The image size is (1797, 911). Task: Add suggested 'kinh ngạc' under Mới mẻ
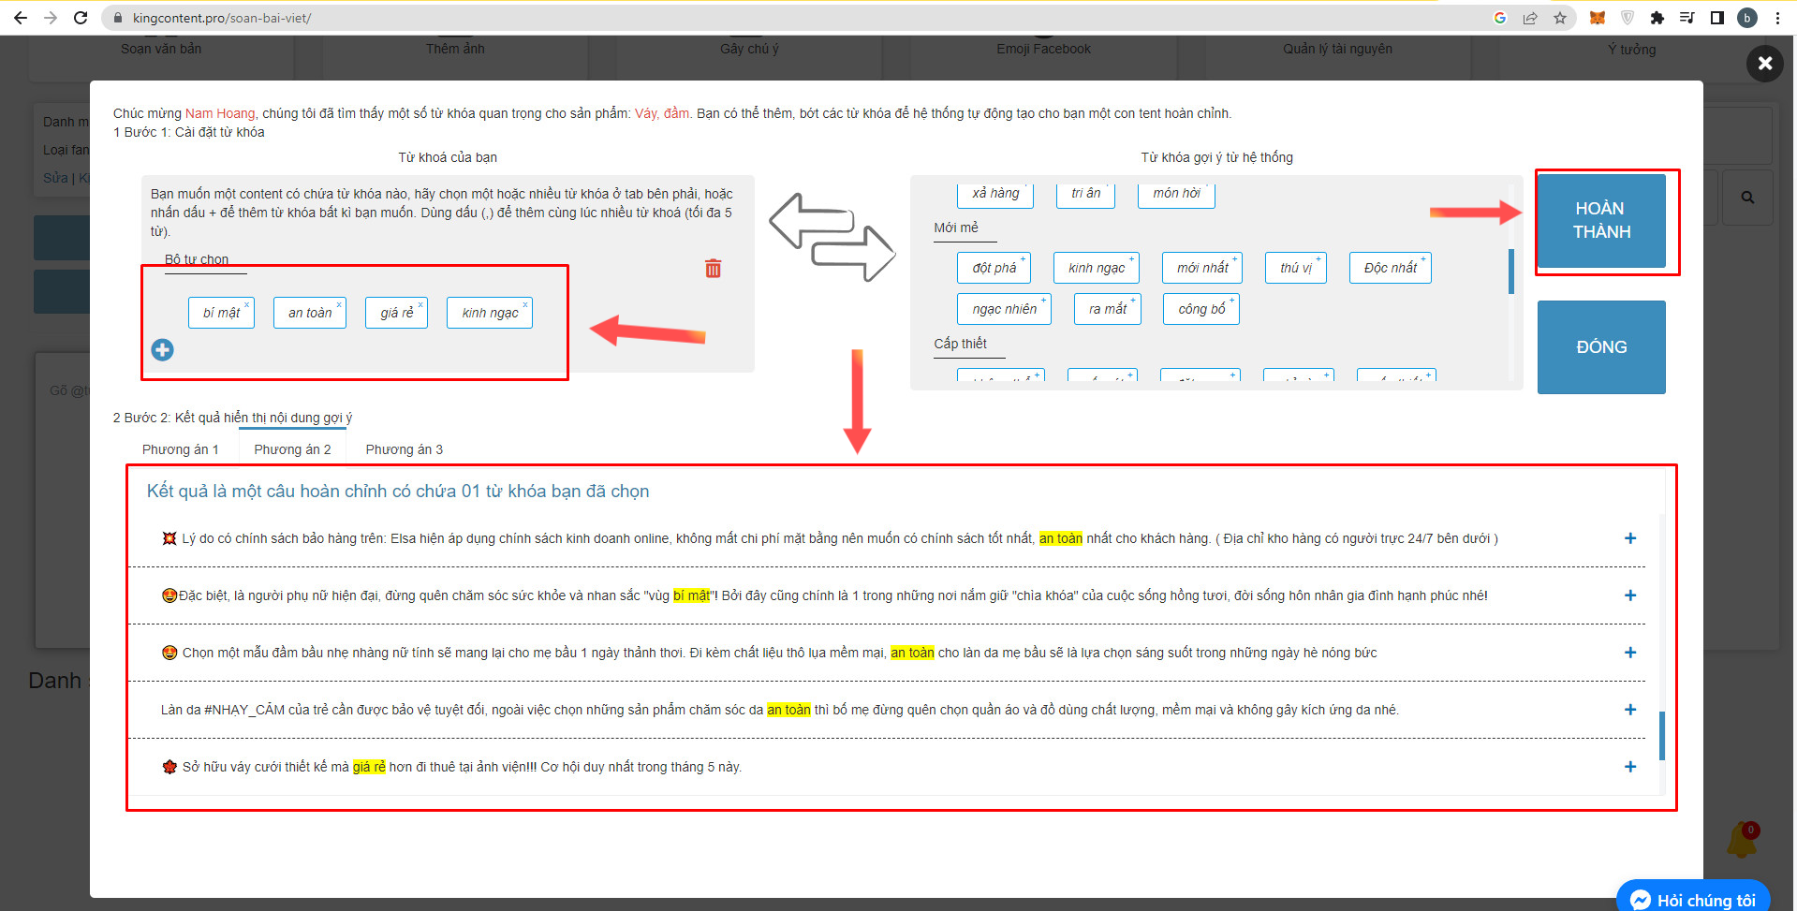click(x=1097, y=268)
